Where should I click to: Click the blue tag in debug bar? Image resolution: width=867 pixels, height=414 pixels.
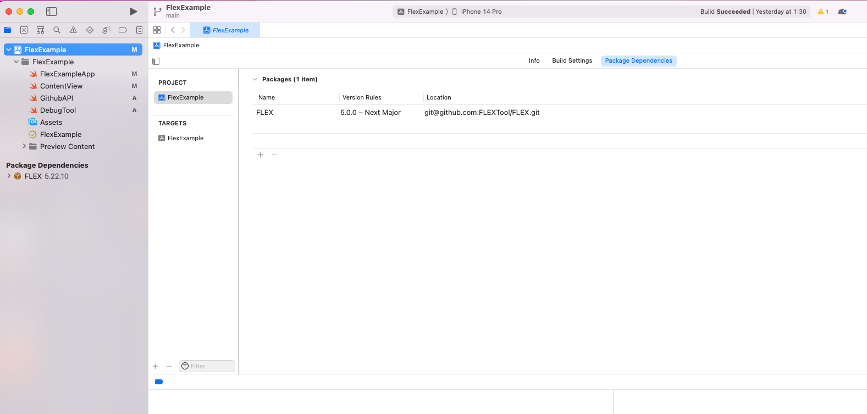click(159, 382)
